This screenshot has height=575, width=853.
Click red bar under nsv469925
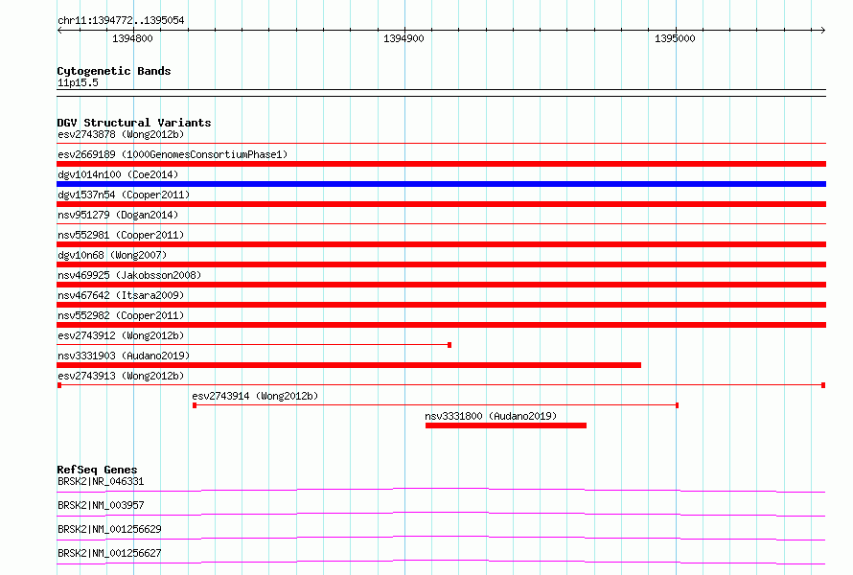pyautogui.click(x=441, y=285)
